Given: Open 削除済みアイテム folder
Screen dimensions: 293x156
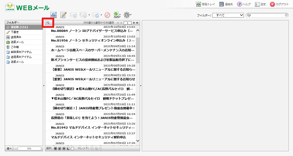Looking at the screenshot, I should [24, 52].
